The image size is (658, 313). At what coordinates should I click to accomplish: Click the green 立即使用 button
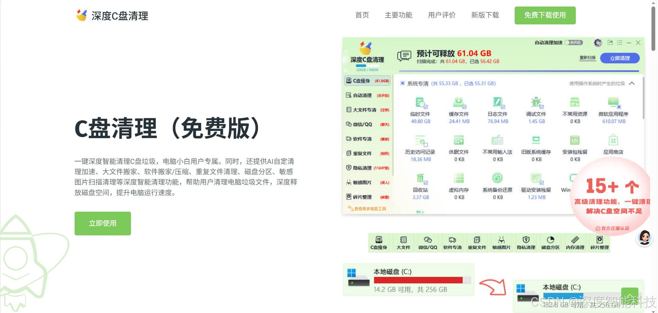[x=103, y=223]
